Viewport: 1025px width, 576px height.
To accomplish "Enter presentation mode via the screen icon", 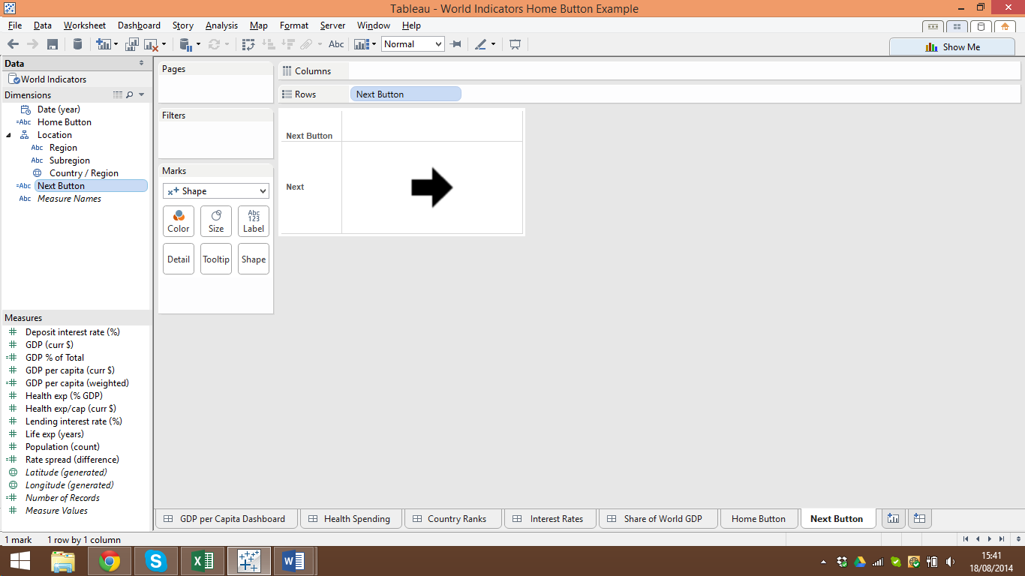I will 515,44.
